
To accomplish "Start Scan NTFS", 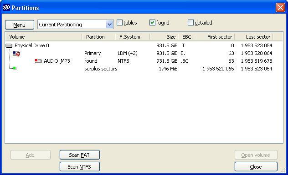I will [x=80, y=166].
